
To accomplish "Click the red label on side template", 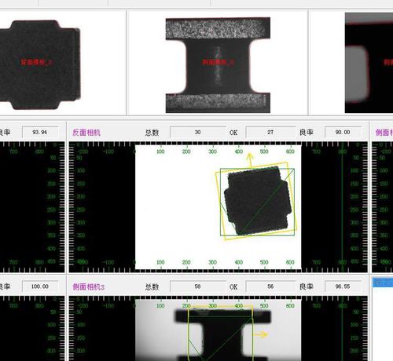I will (x=219, y=62).
